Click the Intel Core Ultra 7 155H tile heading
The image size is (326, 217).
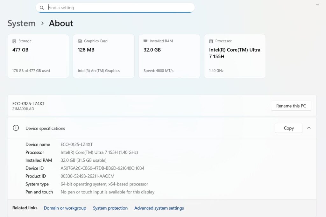(235, 53)
